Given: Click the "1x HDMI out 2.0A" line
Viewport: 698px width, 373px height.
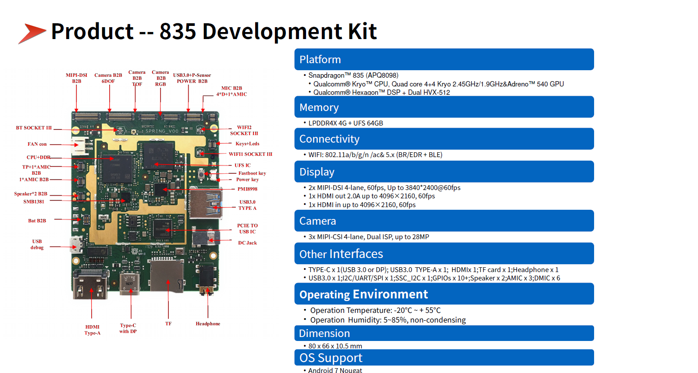Looking at the screenshot, I should (x=371, y=196).
